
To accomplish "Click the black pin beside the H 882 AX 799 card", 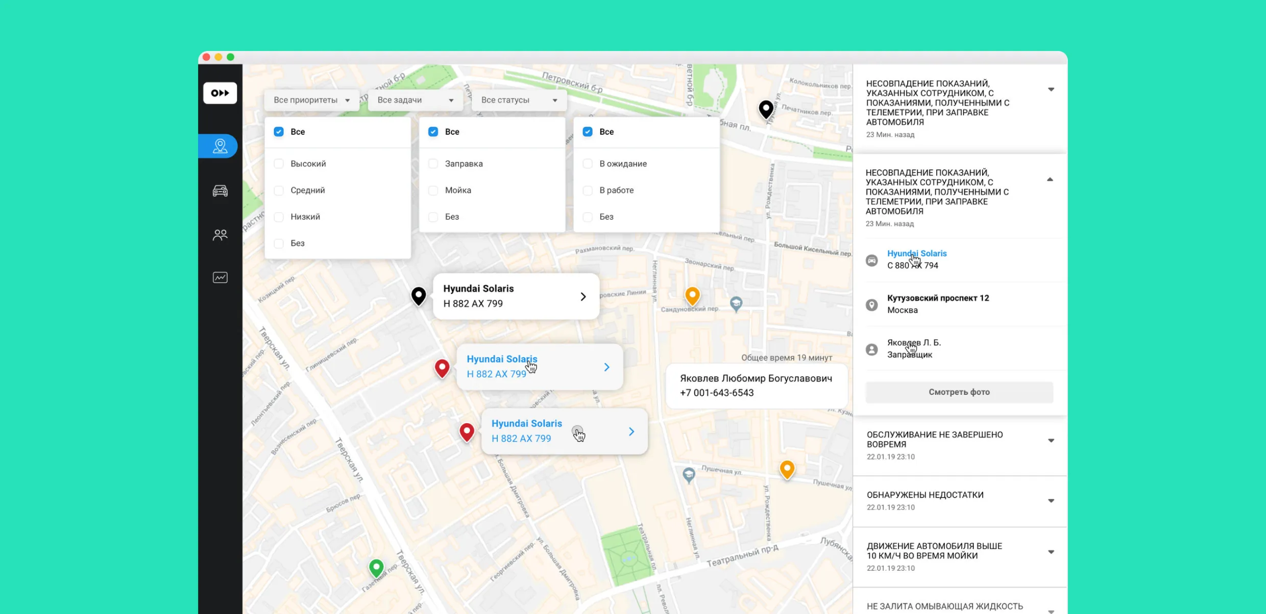I will point(419,296).
